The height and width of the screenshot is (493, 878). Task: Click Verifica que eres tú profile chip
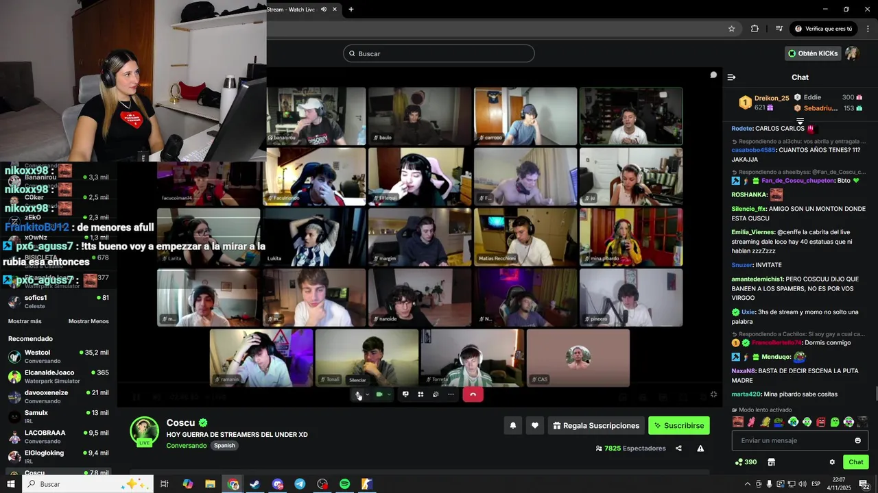pyautogui.click(x=823, y=29)
